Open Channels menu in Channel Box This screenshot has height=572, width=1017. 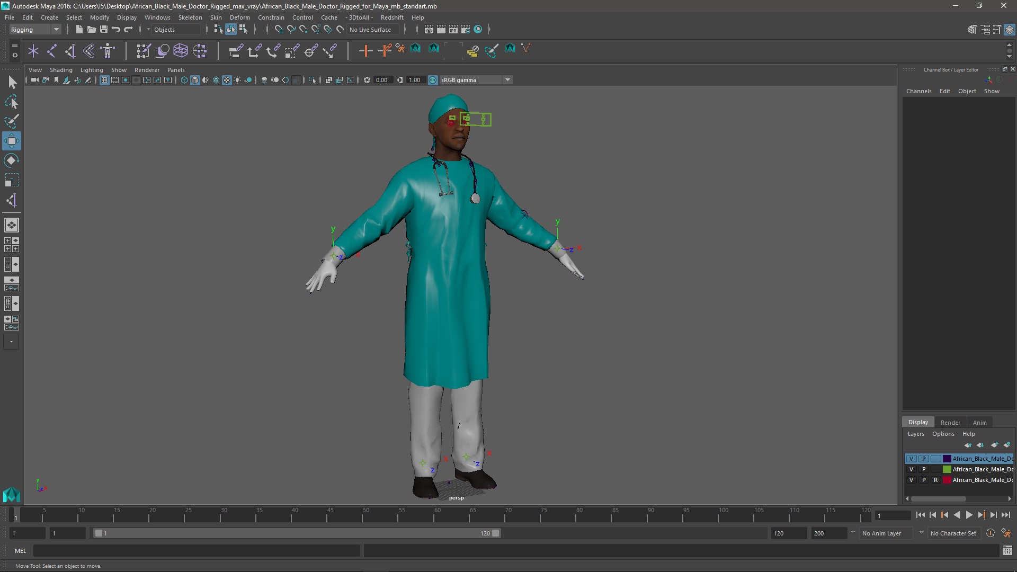point(918,91)
